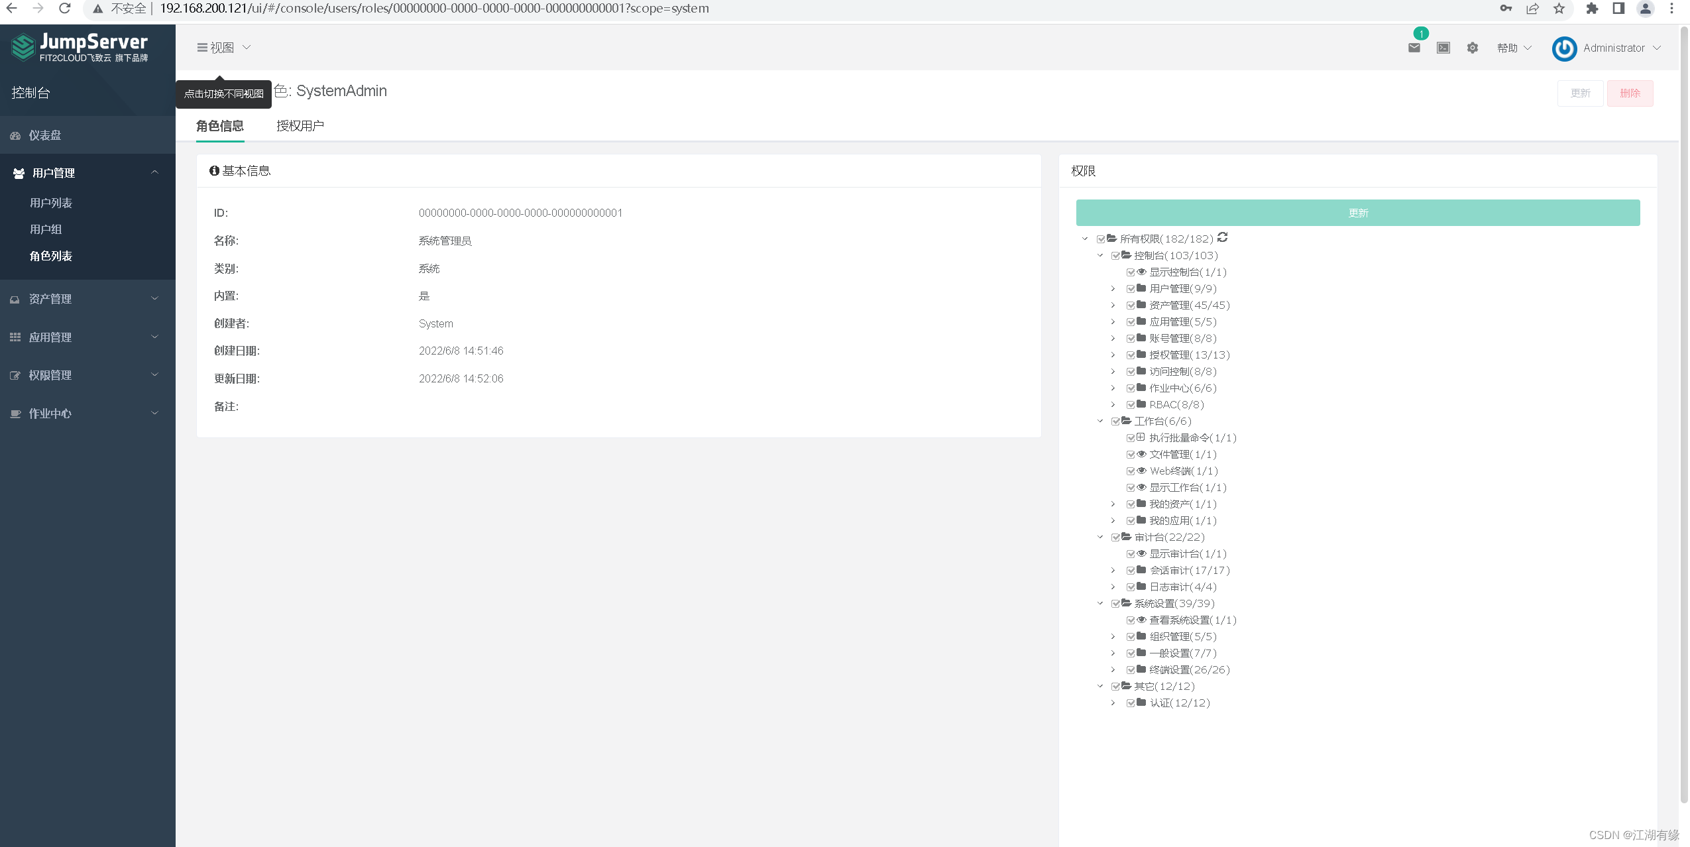Uncheck 资产管理(45/45) permission
The height and width of the screenshot is (847, 1690).
click(x=1131, y=306)
